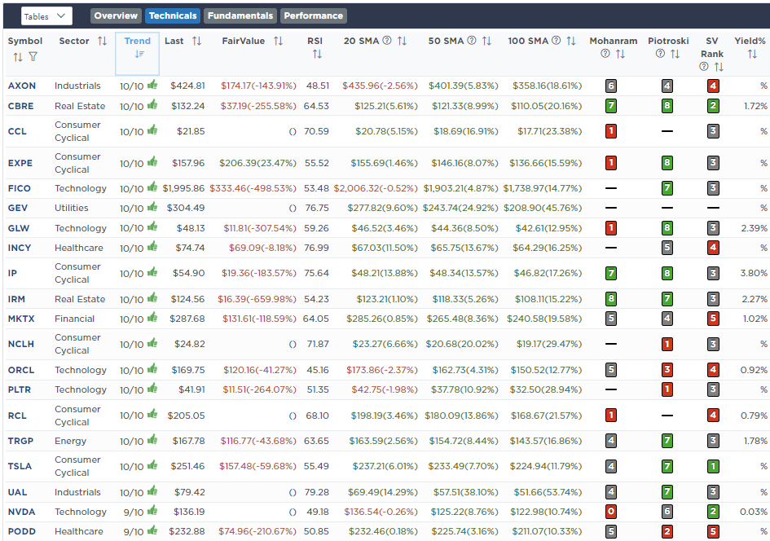Sort by Yield% arrows

[x=752, y=54]
